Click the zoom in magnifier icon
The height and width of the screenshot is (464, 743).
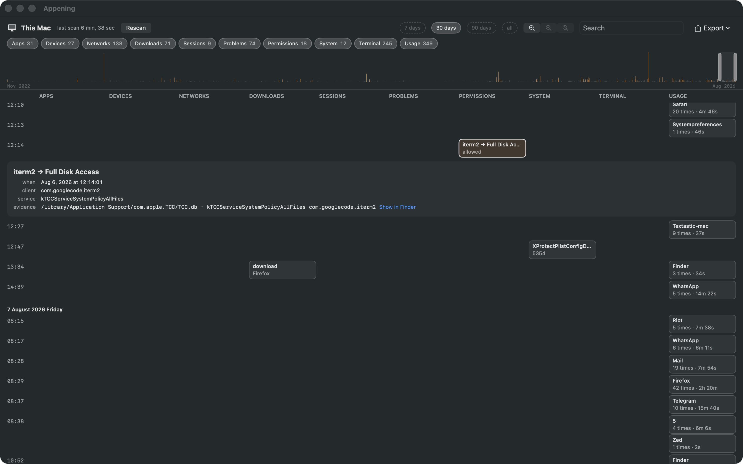[531, 28]
